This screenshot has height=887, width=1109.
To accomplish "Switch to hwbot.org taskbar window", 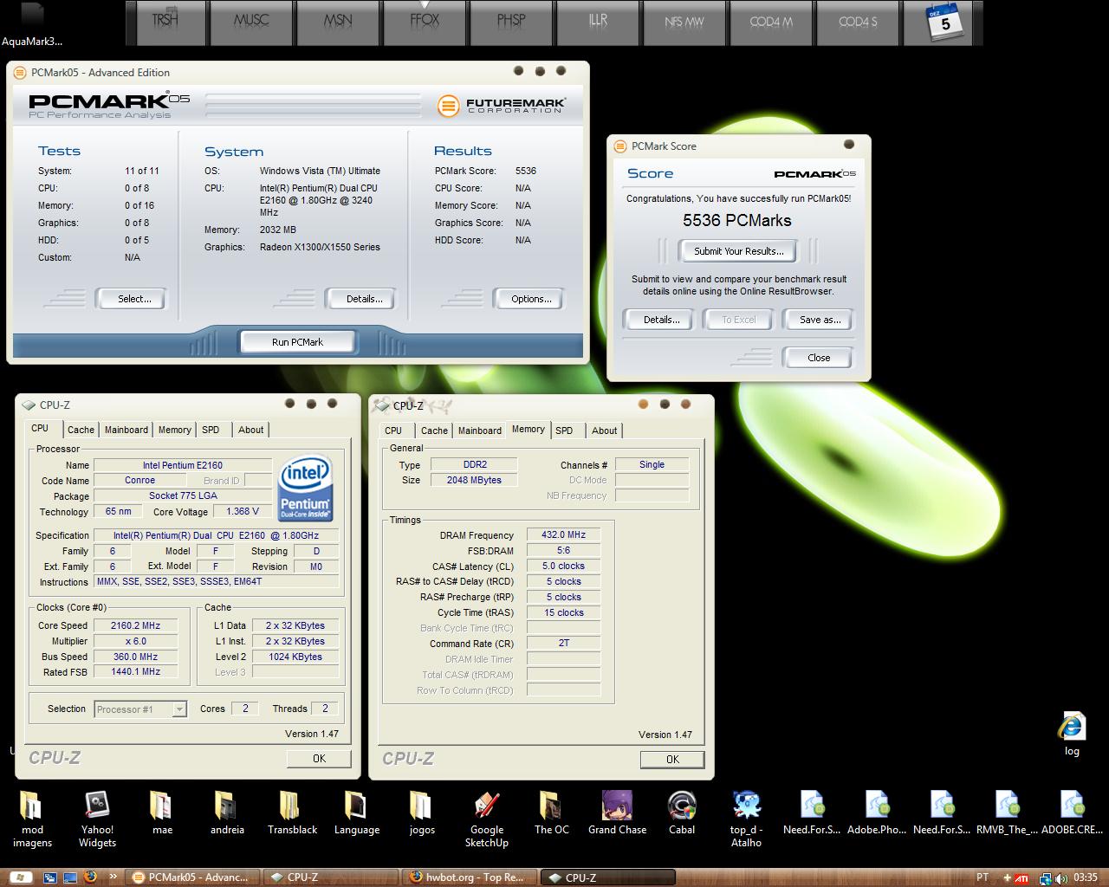I will [x=469, y=877].
